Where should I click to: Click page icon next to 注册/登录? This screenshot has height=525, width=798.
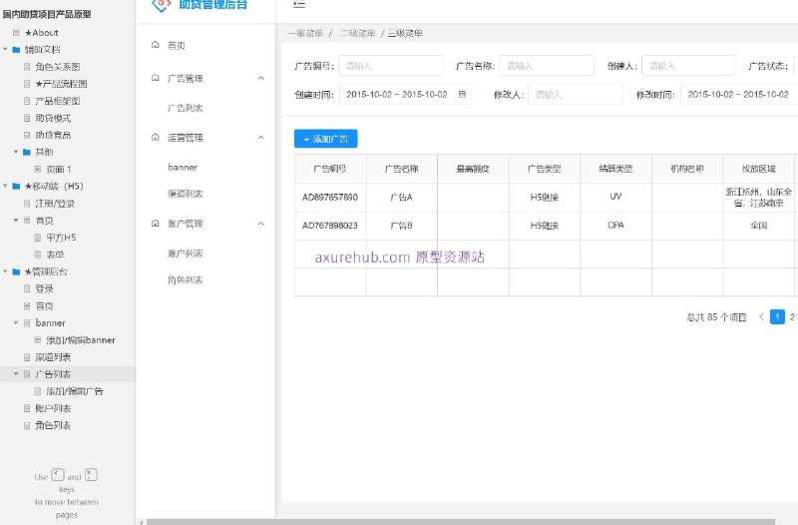[x=27, y=204]
